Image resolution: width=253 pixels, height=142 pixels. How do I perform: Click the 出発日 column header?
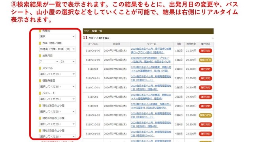(x=117, y=44)
